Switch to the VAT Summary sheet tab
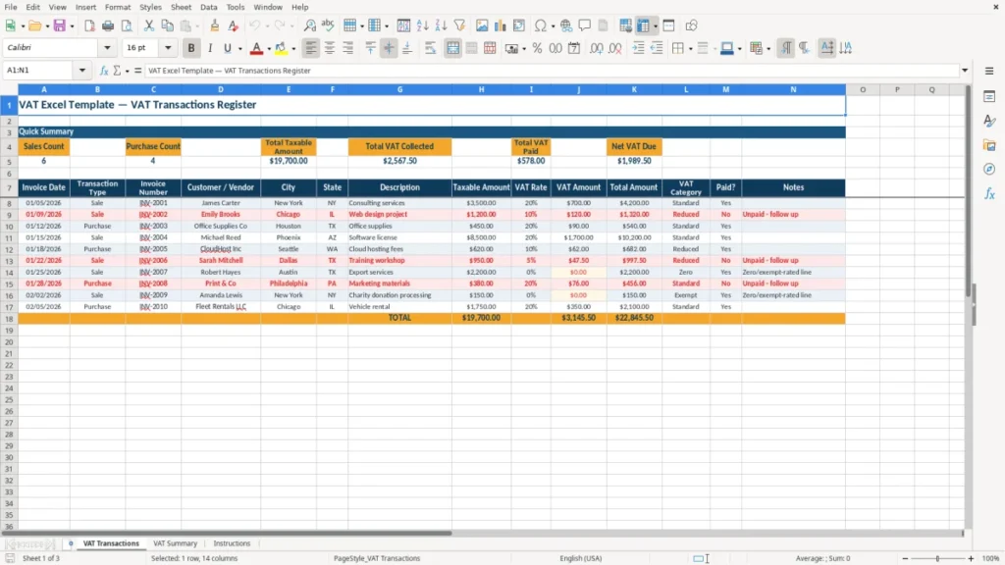Viewport: 1005px width, 565px height. 175,543
